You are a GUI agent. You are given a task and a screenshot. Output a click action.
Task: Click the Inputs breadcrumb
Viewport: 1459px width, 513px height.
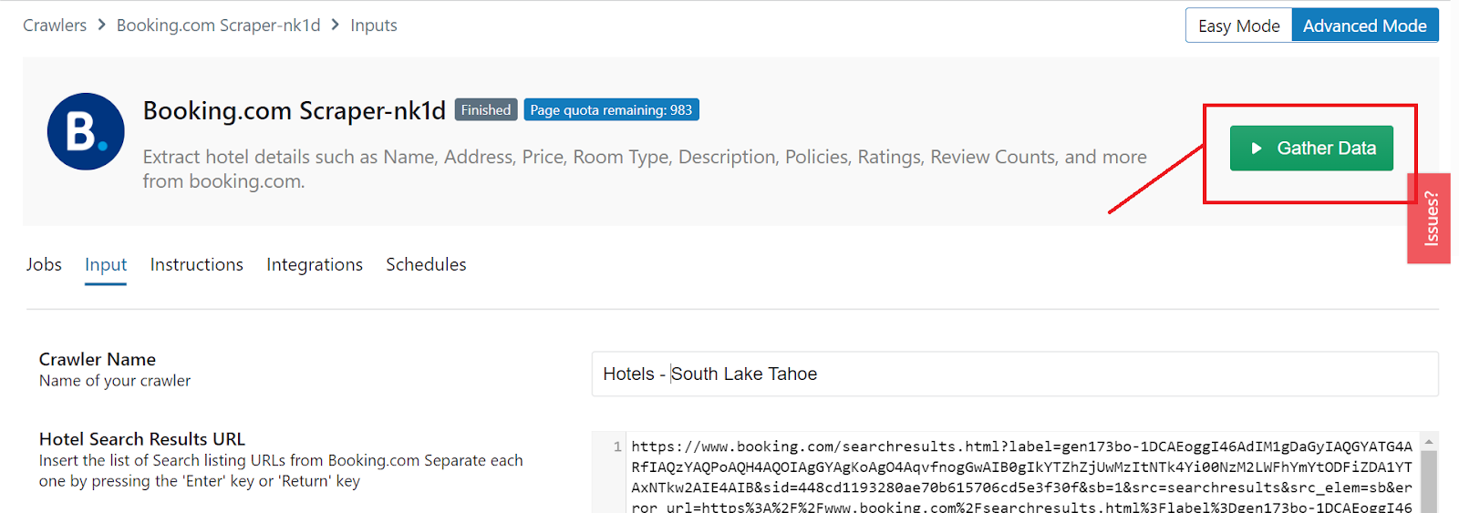(x=374, y=26)
